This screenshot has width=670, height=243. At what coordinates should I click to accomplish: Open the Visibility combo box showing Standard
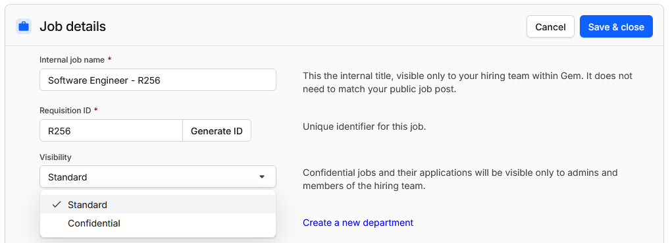point(158,176)
